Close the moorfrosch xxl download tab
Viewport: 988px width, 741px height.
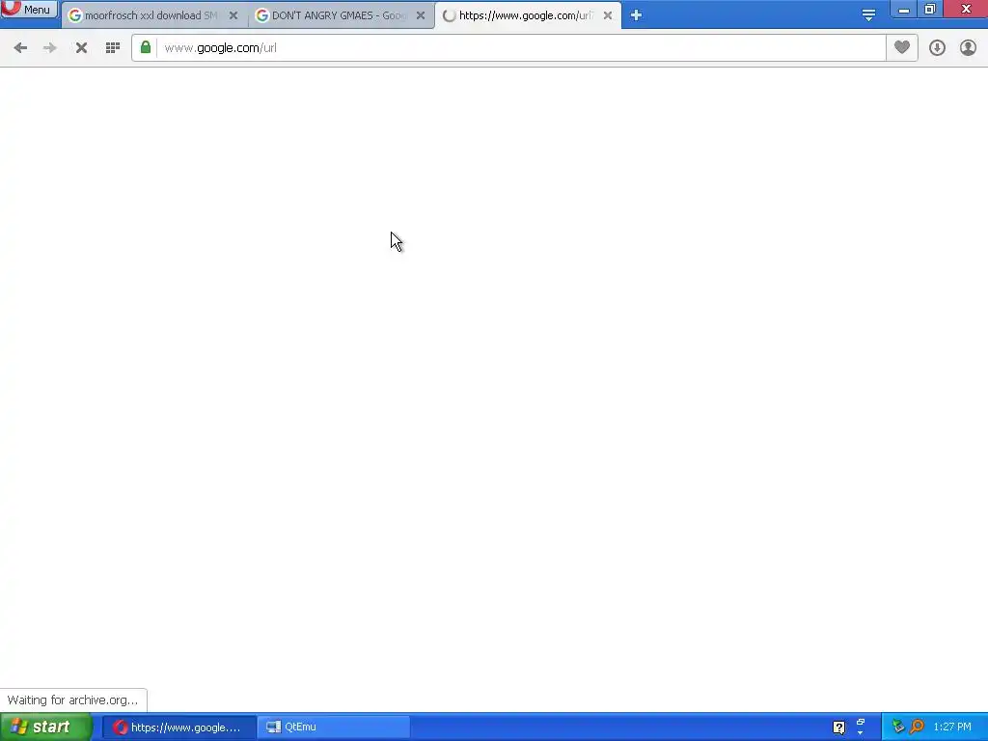pyautogui.click(x=233, y=15)
